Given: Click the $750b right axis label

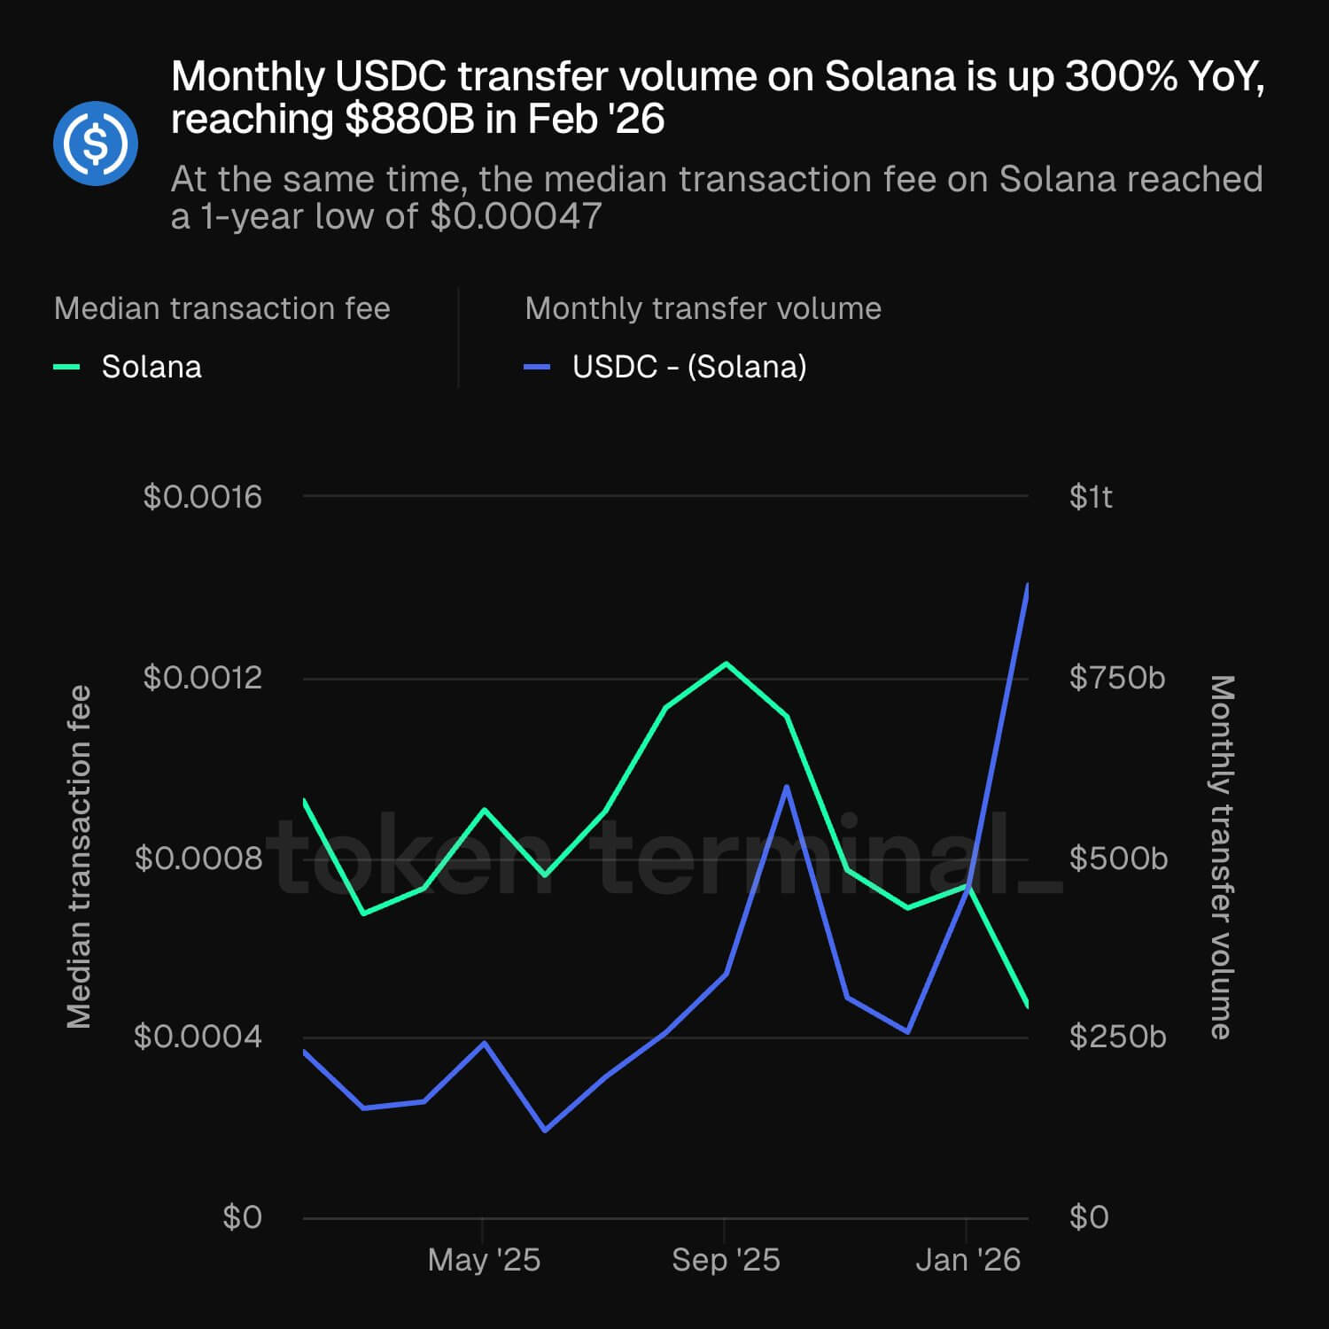Looking at the screenshot, I should click(x=1117, y=678).
